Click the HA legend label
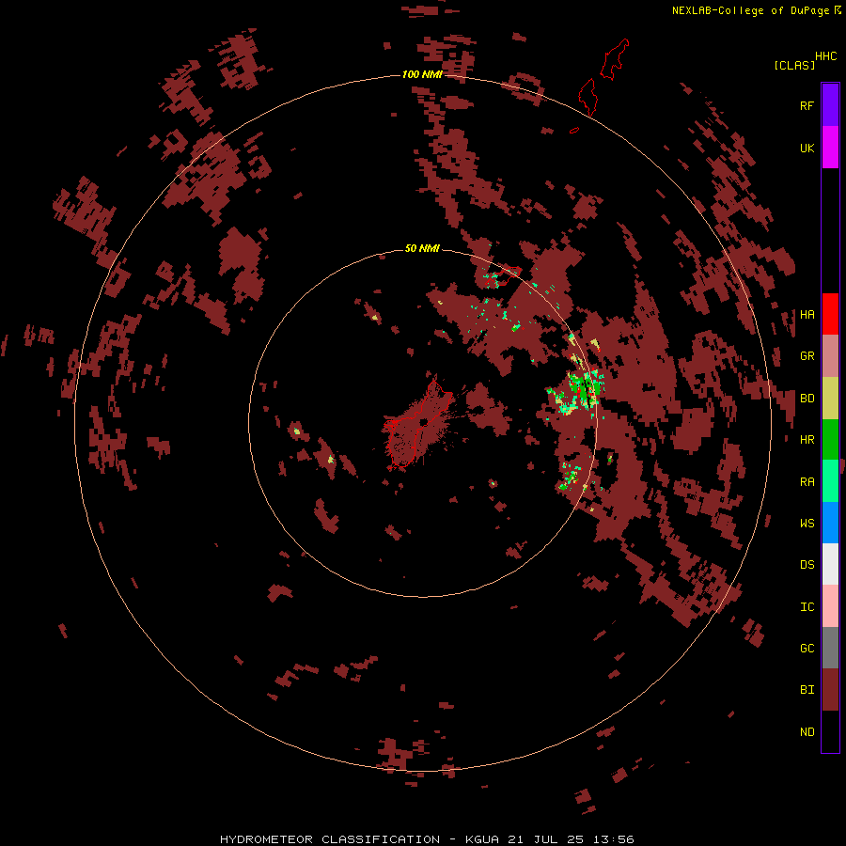846x846 pixels. [x=807, y=315]
